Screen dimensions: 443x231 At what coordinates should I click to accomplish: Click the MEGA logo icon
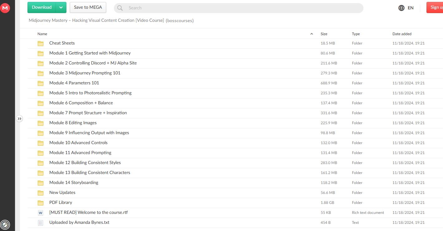pos(5,8)
